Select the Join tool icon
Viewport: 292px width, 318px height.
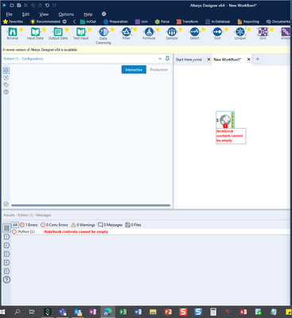coord(263,32)
